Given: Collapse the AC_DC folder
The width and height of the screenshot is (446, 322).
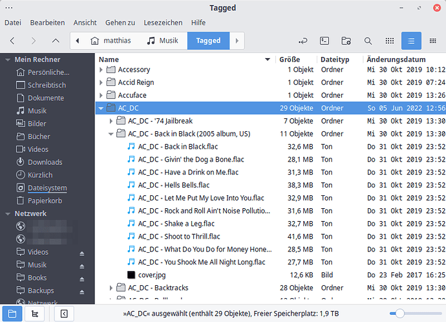Looking at the screenshot, I should point(101,108).
